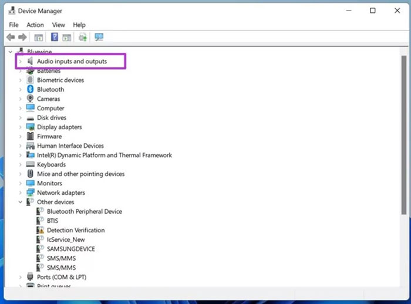Click Scan for hardware changes monitor icon
The height and width of the screenshot is (304, 411).
pyautogui.click(x=99, y=37)
